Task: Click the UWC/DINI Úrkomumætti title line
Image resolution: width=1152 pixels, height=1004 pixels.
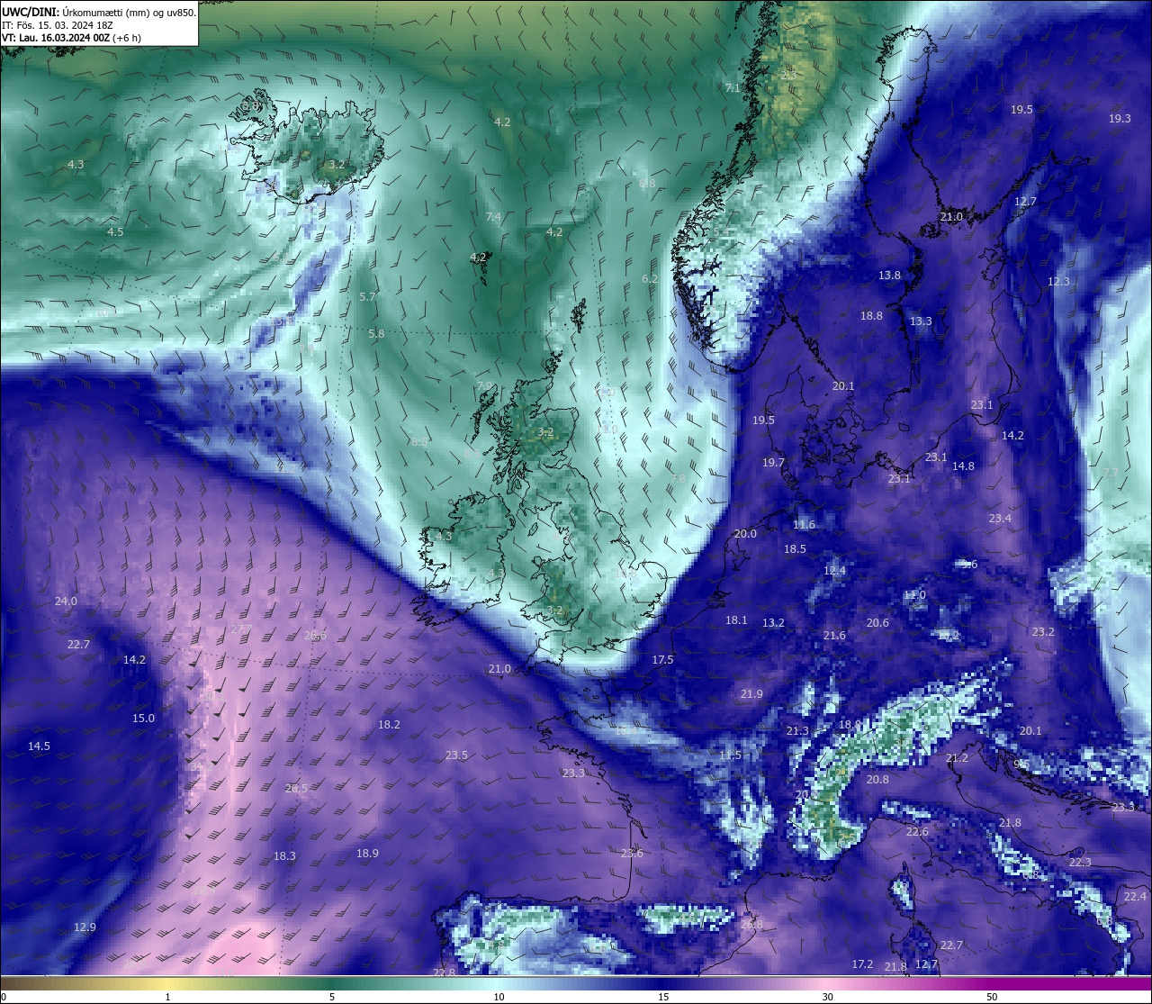Action: [x=99, y=13]
